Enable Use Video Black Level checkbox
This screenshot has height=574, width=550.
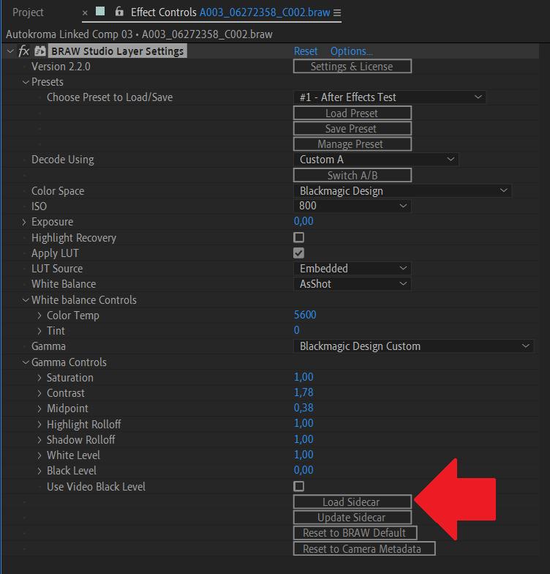298,487
